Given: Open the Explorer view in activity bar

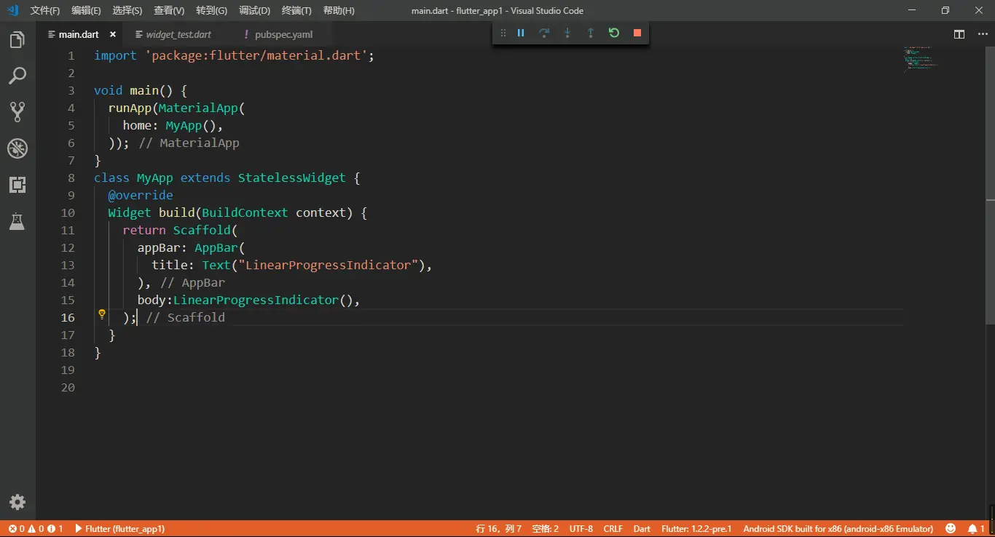Looking at the screenshot, I should 17,40.
